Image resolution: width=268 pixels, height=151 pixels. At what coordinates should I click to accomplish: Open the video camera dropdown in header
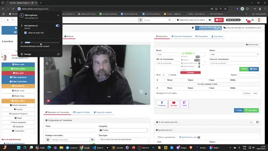pos(210,20)
